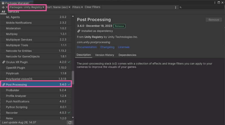Viewport: 225px width, 125px height.
Task: Select the Multiplay package
Action: [x=36, y=34]
